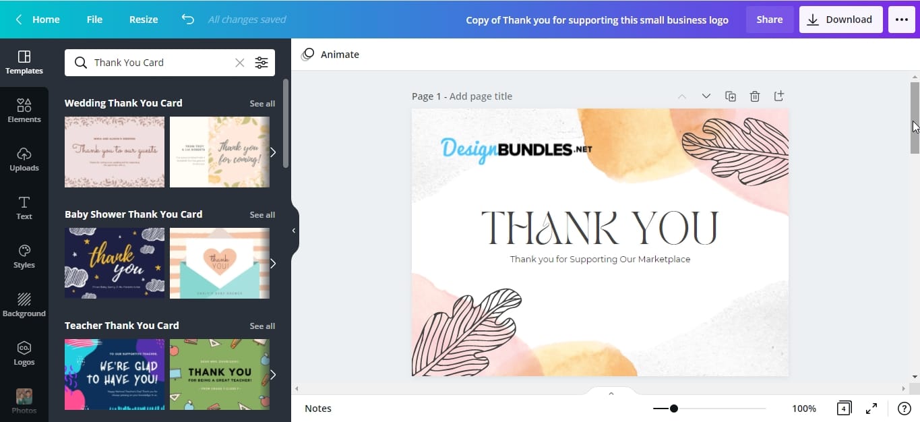Open search filters icon in search box
The image size is (920, 422).
pos(262,63)
